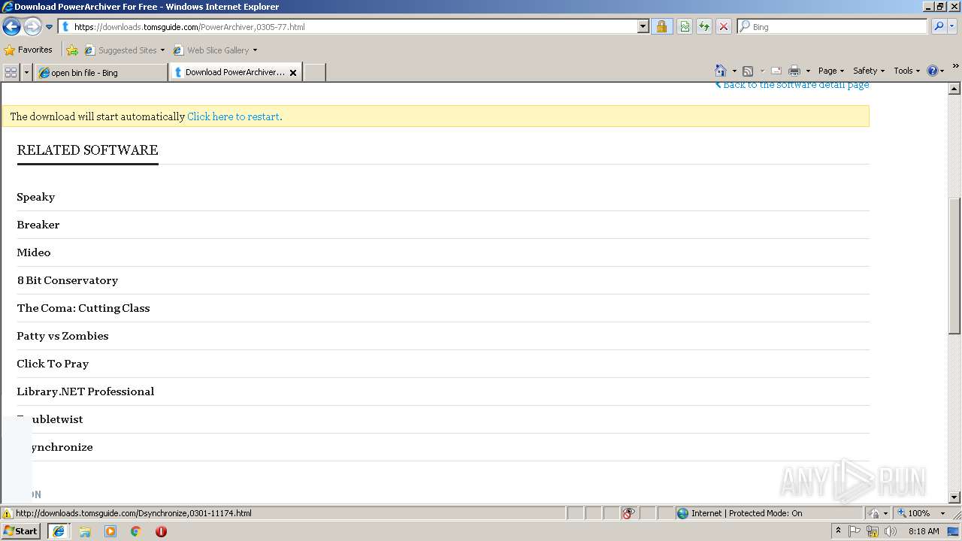Click the popup blocker status bar icon
Image resolution: width=962 pixels, height=541 pixels.
[x=628, y=513]
